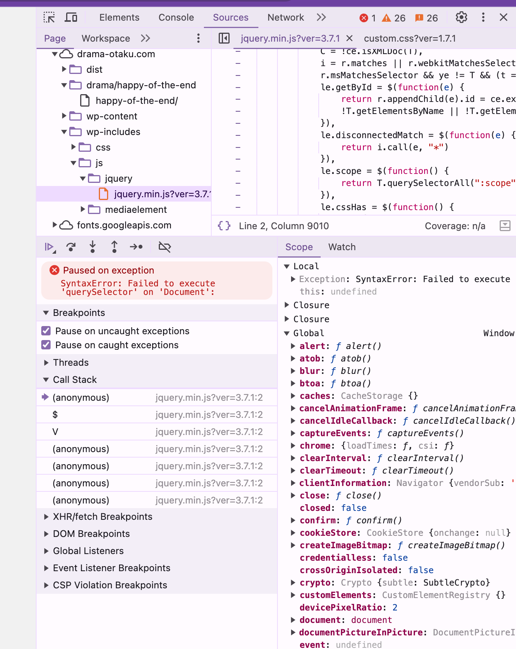Expand the clientInformation global property
516x649 pixels.
(x=293, y=483)
